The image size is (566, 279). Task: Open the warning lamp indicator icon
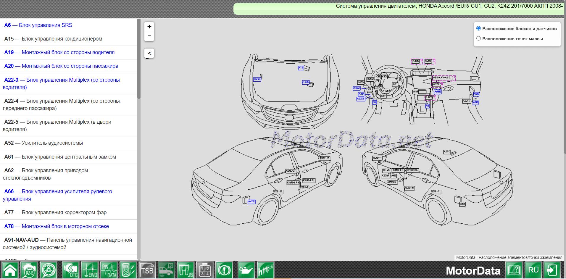224,270
